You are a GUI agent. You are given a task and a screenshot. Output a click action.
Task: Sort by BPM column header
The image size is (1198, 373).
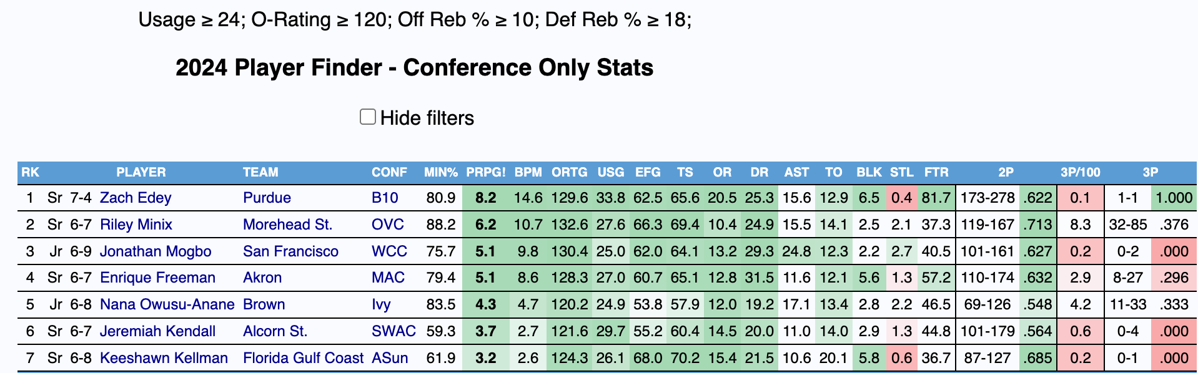point(528,172)
